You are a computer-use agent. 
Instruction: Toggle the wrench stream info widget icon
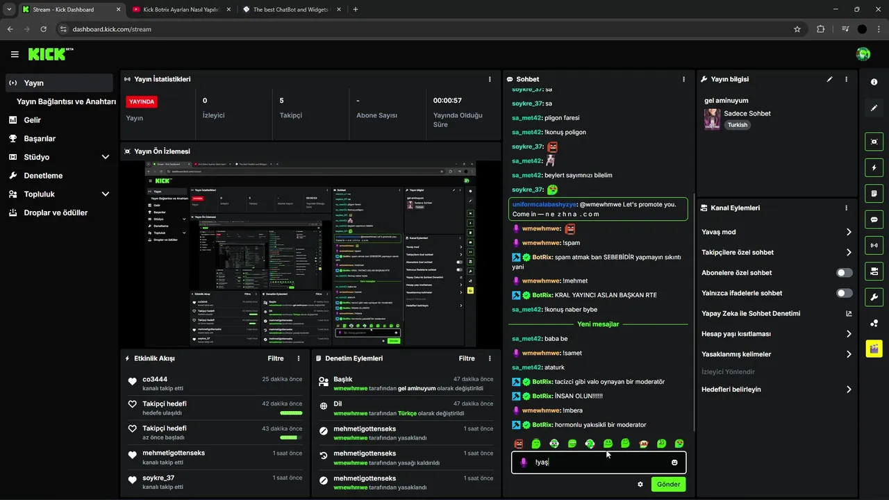(874, 297)
